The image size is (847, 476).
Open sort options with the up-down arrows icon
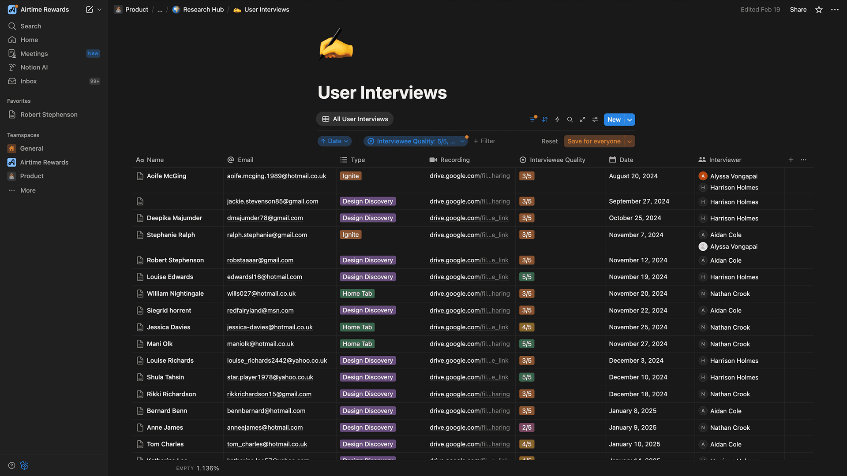[544, 119]
